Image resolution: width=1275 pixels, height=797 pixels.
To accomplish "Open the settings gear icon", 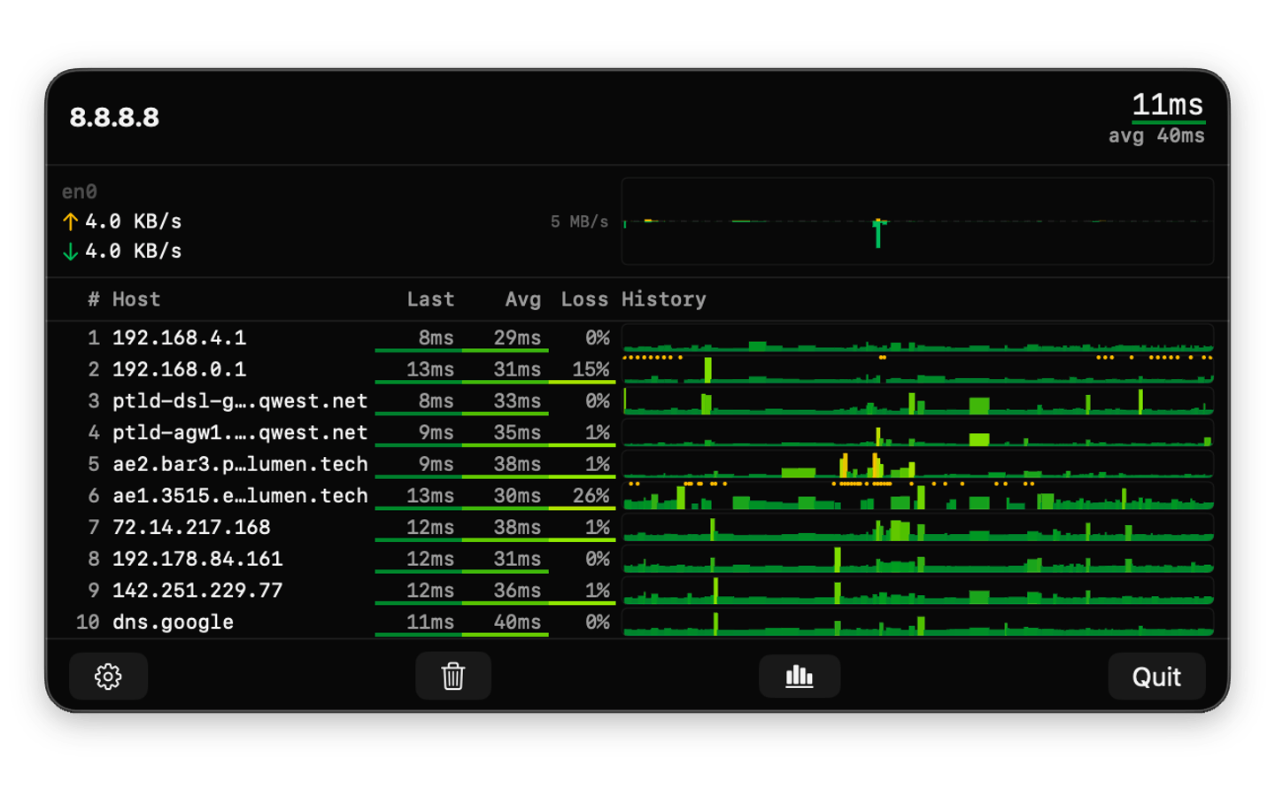I will (108, 676).
